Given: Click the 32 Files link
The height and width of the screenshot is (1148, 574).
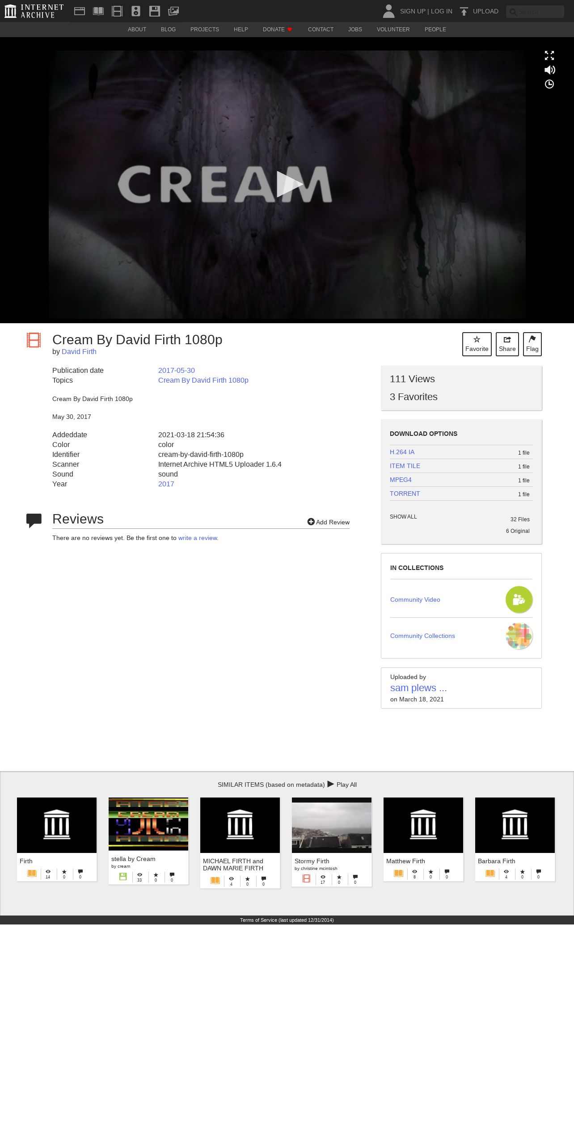Looking at the screenshot, I should click(520, 519).
